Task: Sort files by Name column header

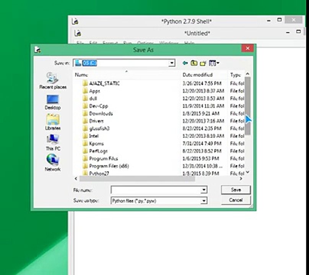Action: (126, 75)
